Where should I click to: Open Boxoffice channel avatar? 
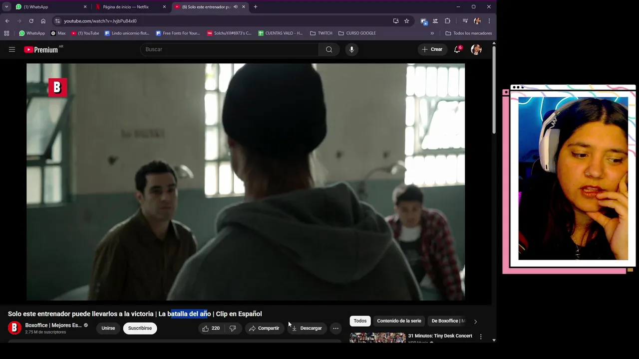point(14,328)
